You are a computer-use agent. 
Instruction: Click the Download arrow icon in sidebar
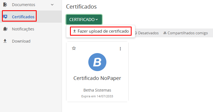pyautogui.click(x=5, y=41)
